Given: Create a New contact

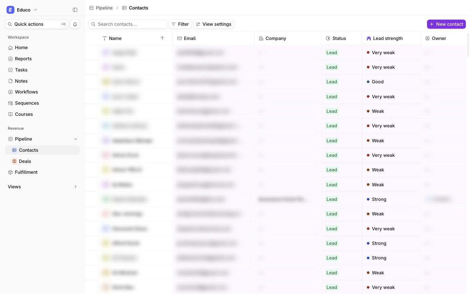Looking at the screenshot, I should [446, 24].
